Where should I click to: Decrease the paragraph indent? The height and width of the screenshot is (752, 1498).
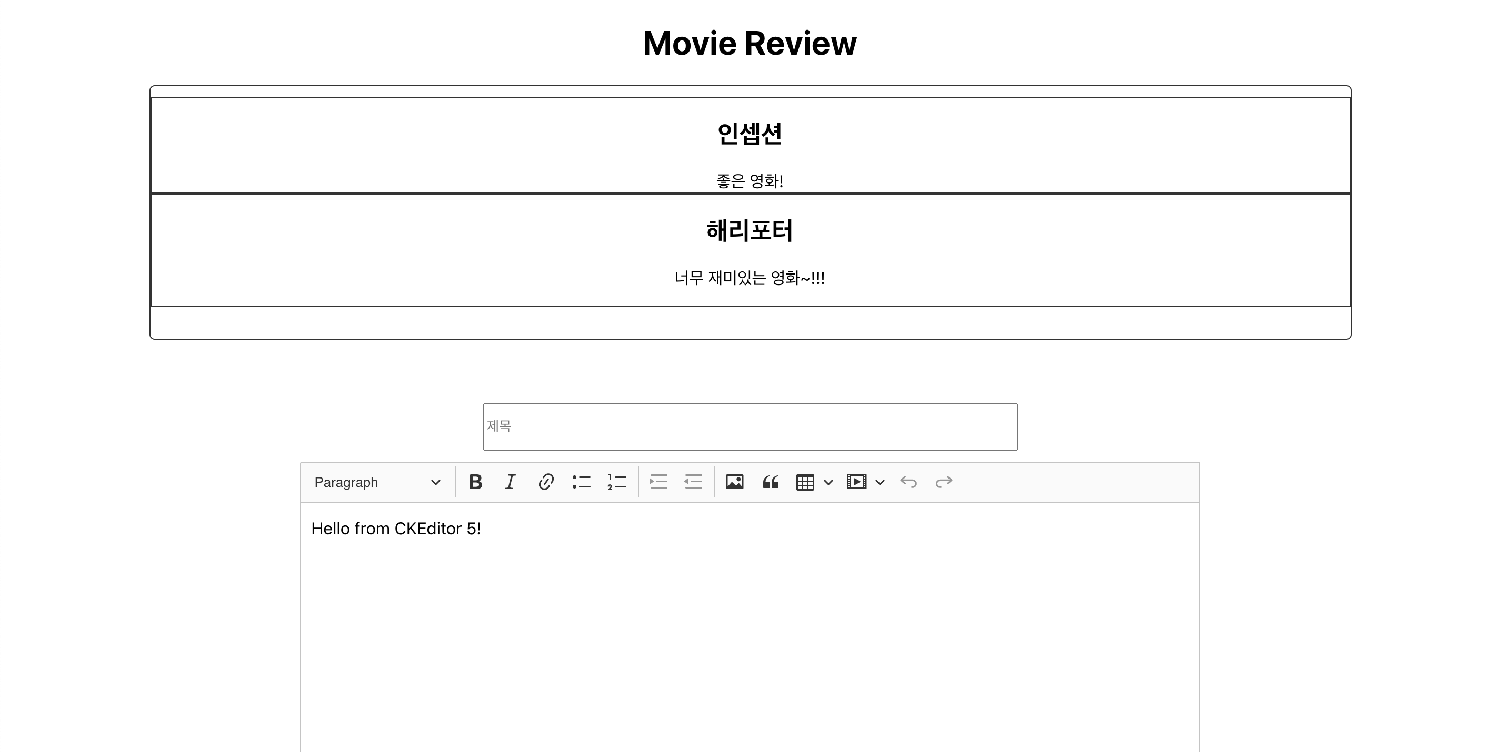coord(693,482)
